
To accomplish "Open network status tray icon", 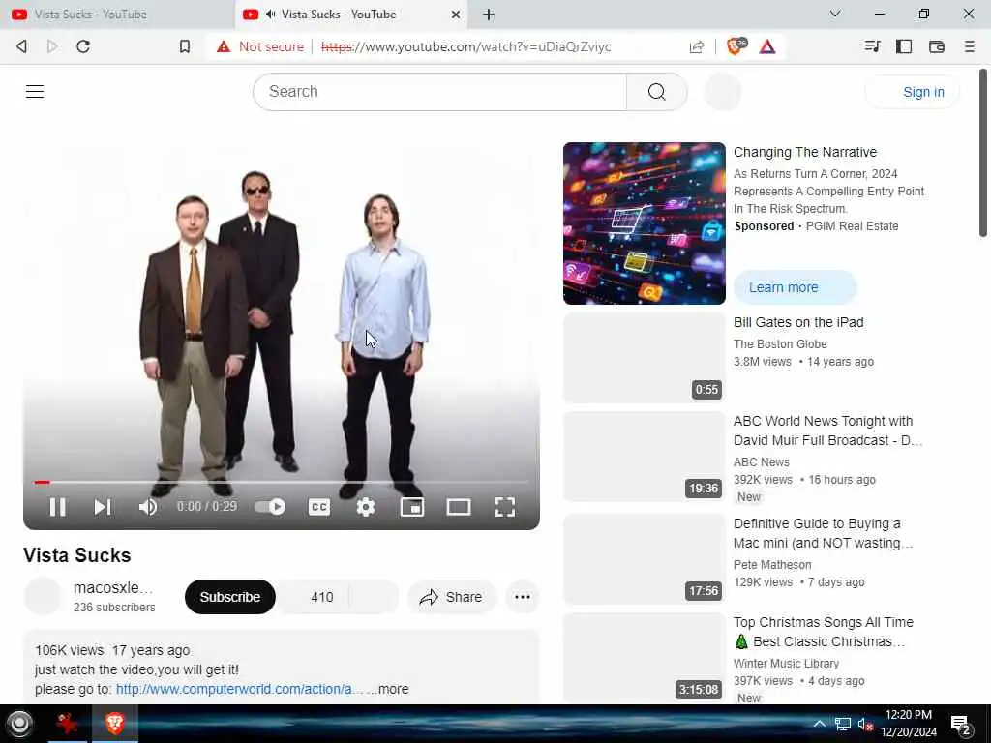I will coord(843,724).
